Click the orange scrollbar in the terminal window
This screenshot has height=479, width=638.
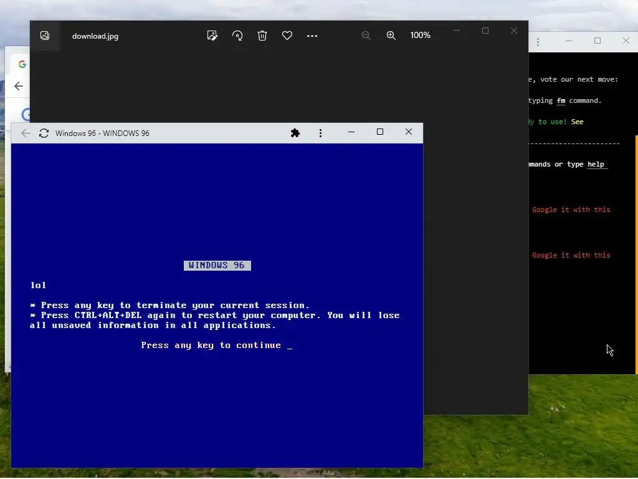[x=636, y=254]
